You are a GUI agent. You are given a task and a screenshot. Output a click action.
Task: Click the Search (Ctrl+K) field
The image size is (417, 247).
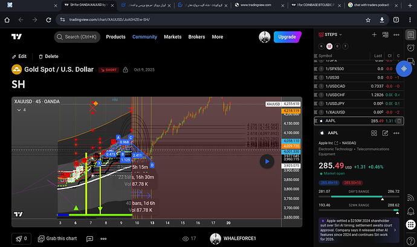[77, 37]
